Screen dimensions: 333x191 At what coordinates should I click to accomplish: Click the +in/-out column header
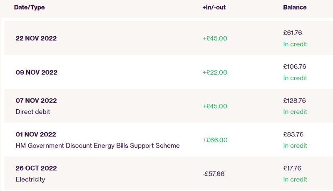[x=214, y=7]
